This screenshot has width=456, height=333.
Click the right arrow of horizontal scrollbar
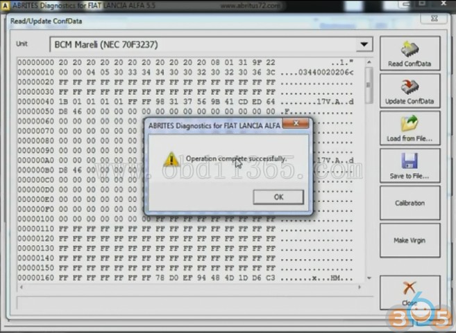(x=360, y=287)
